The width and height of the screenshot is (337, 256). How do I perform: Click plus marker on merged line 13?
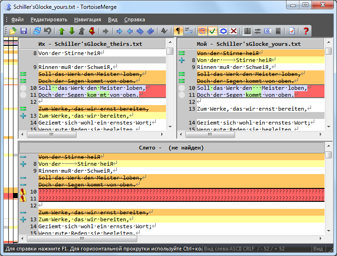[23, 219]
